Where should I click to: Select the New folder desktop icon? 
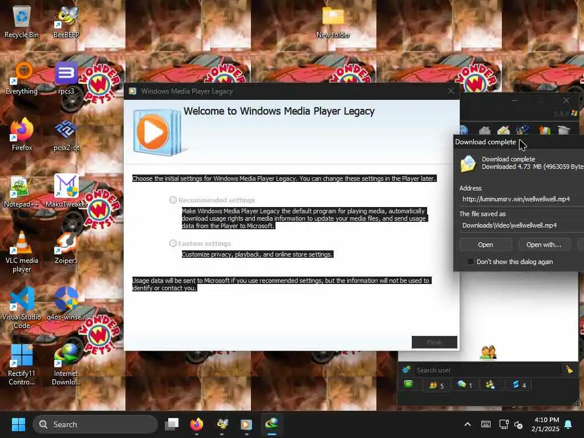click(x=332, y=22)
